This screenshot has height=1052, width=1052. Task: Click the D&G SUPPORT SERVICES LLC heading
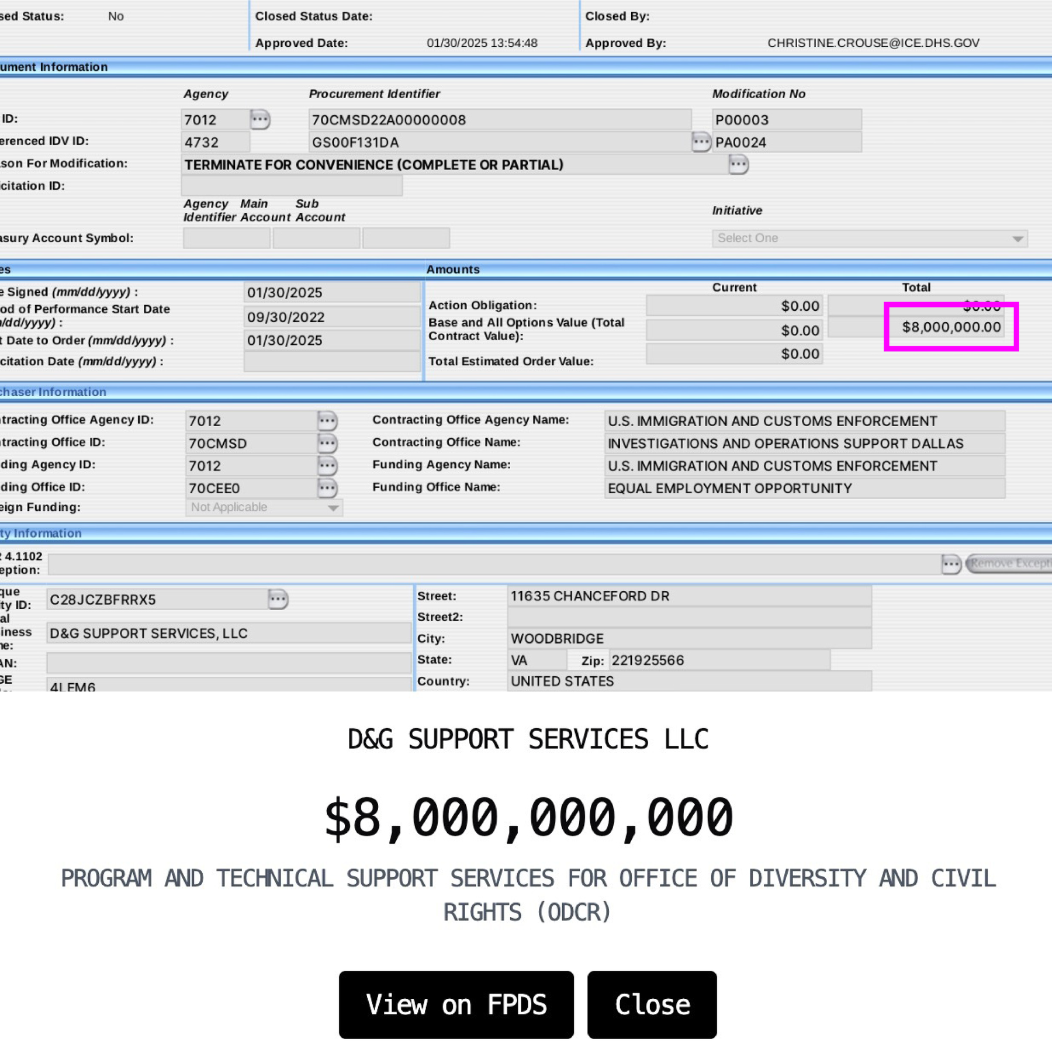point(528,739)
